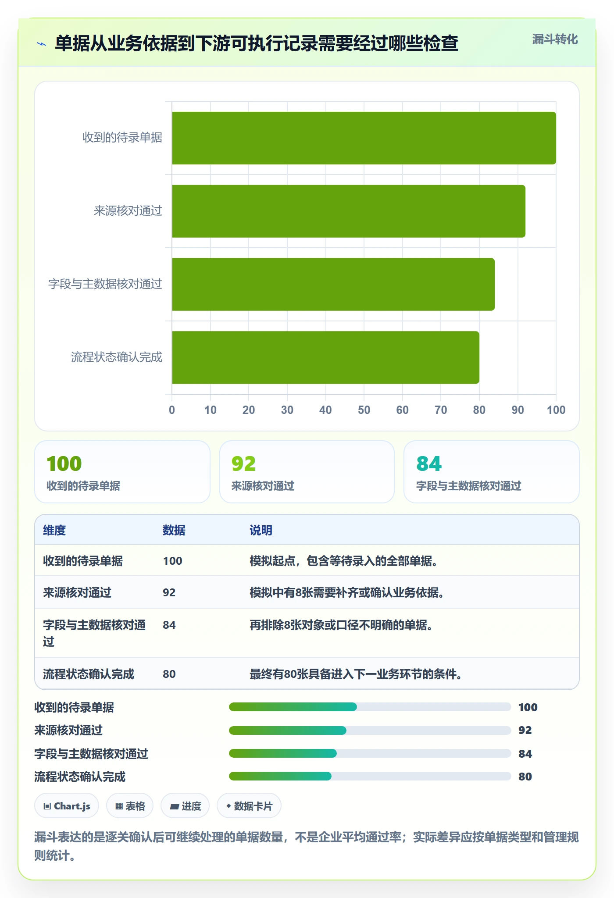Click the page title 单据从业务依据到下游

257,43
